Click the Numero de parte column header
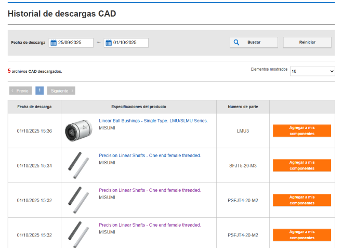 (243, 107)
